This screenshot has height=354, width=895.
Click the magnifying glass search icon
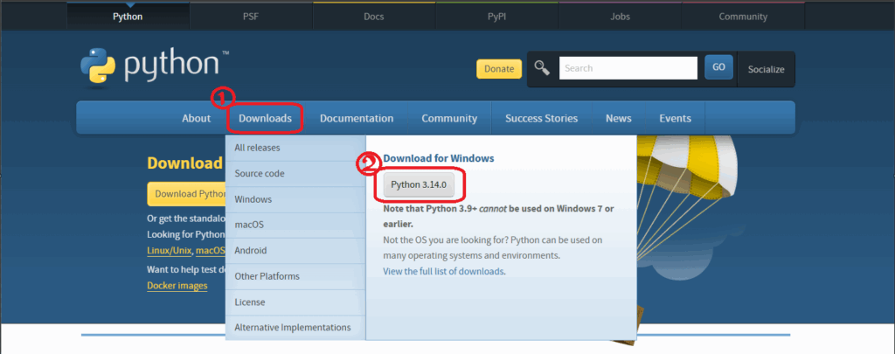543,68
